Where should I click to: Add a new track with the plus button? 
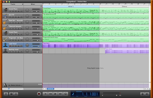(6, 94)
